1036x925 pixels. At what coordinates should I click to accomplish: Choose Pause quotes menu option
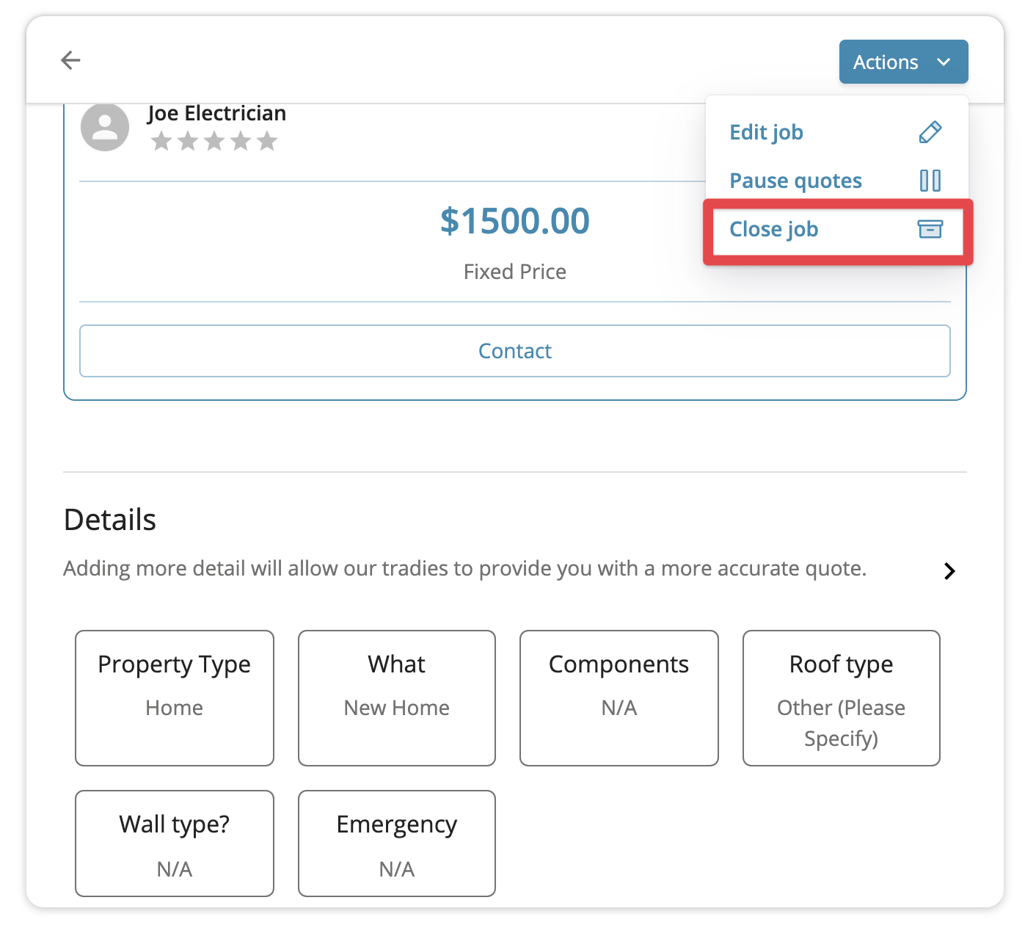795,181
